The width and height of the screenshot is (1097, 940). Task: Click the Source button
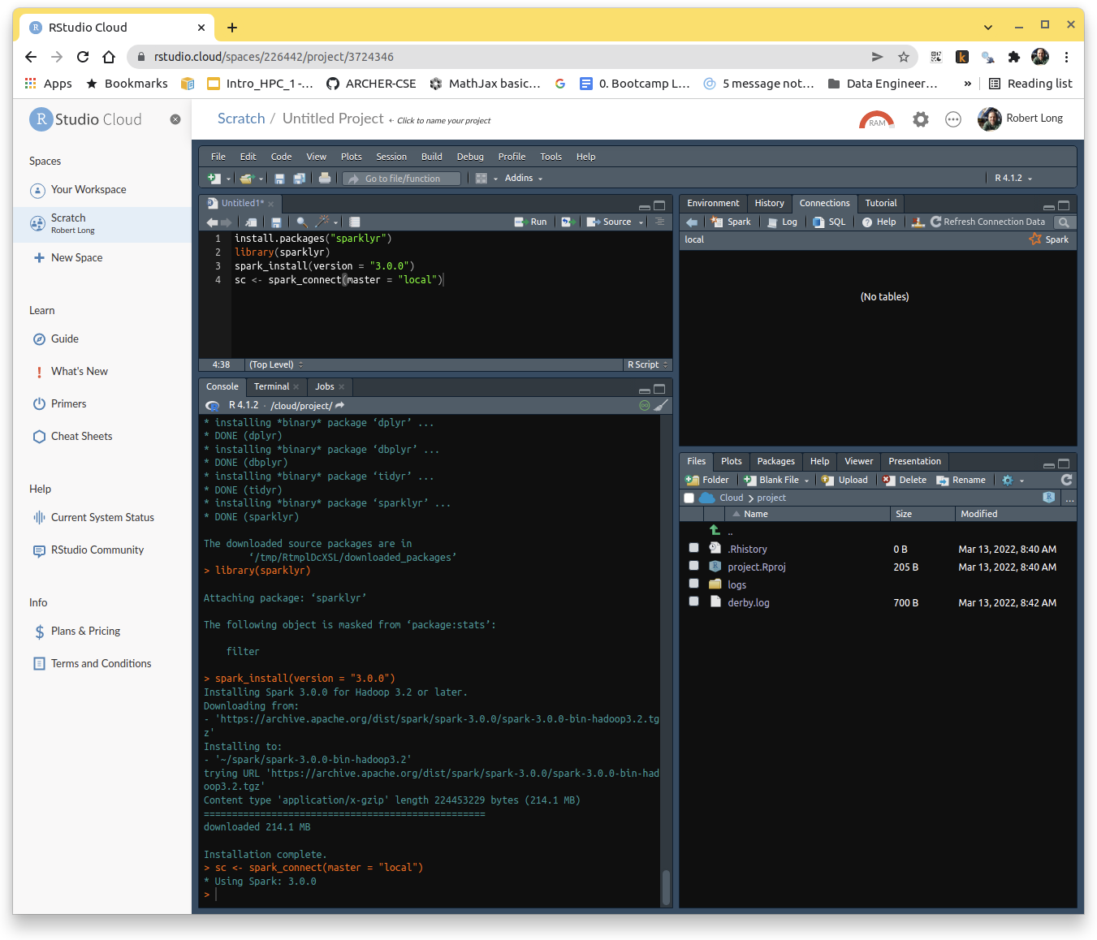coord(609,222)
